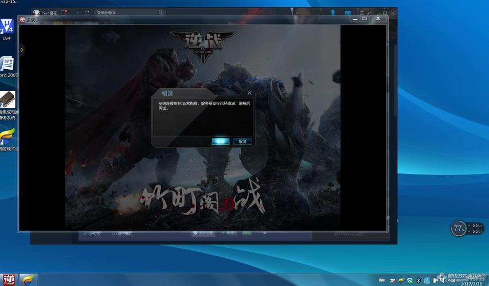
Task: Open the Word 2007 desktop shortcut
Action: pos(8,66)
